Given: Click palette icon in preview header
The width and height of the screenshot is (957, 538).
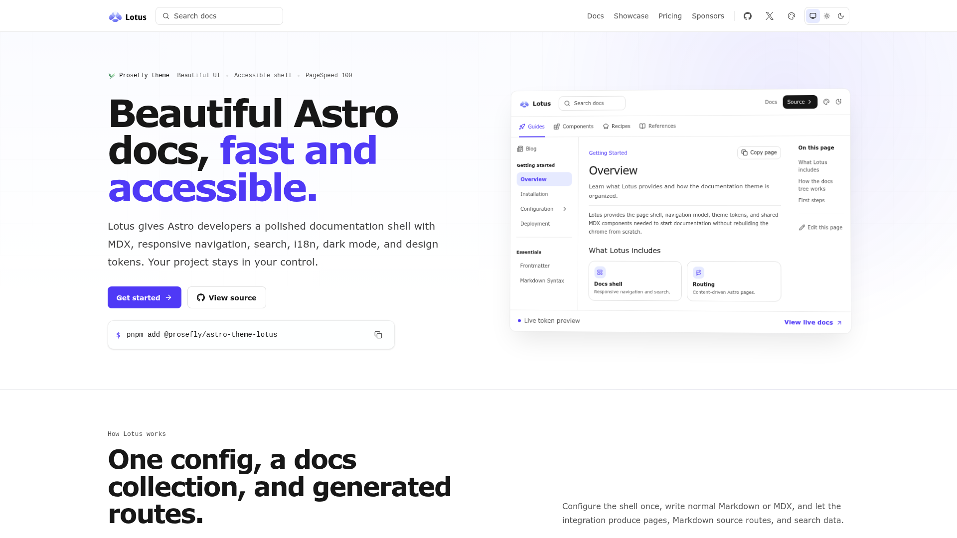Looking at the screenshot, I should (x=826, y=102).
